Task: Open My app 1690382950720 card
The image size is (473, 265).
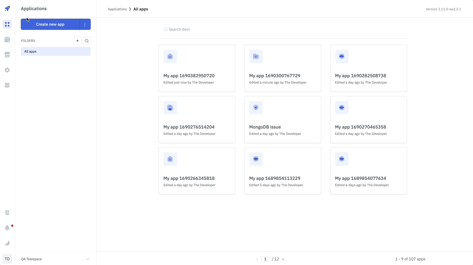Action: click(x=197, y=68)
